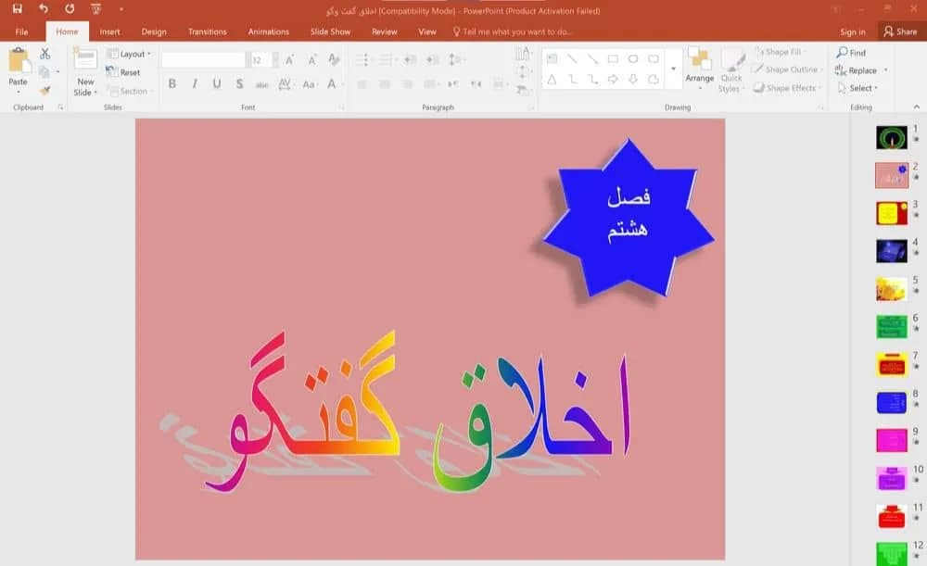The image size is (927, 566).
Task: Click the Tell me what you want search box
Action: point(512,31)
